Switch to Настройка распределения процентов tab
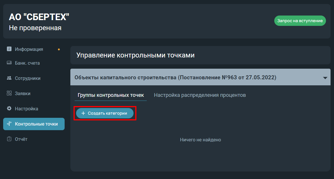The image size is (334, 179). click(200, 95)
